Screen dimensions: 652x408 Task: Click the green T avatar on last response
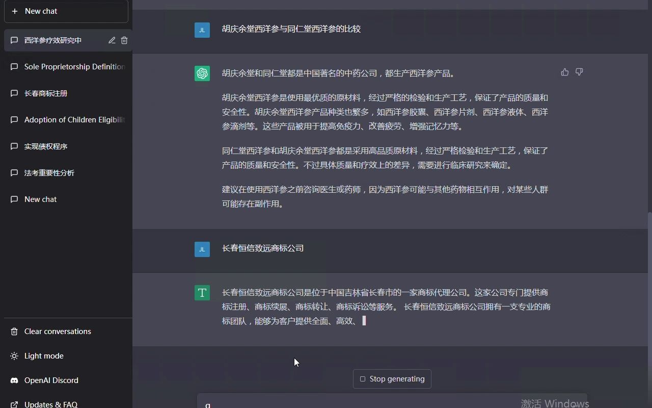point(202,293)
